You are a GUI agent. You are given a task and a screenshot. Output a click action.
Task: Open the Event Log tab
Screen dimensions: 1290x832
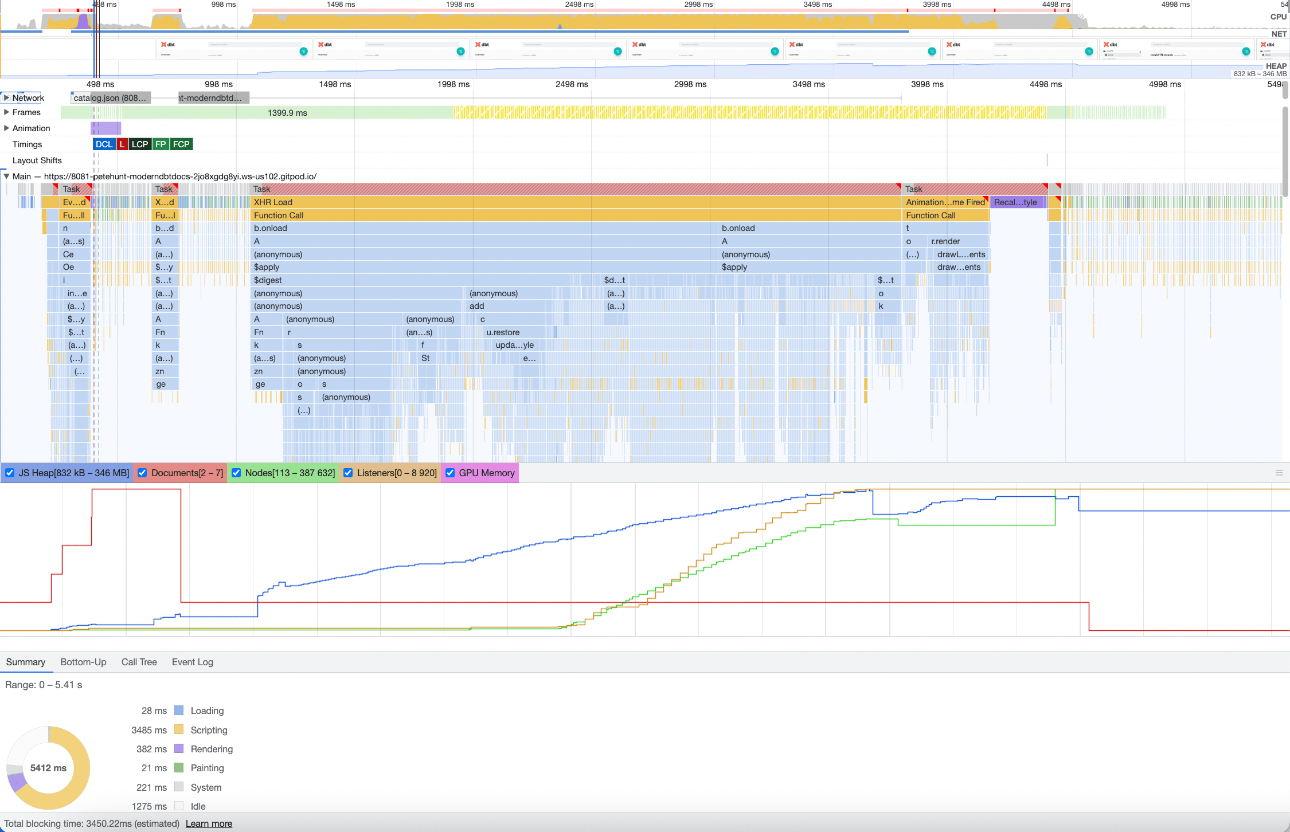pos(193,662)
